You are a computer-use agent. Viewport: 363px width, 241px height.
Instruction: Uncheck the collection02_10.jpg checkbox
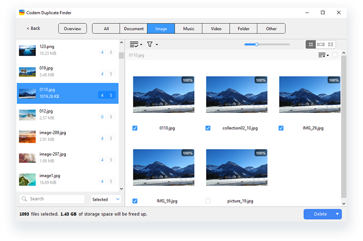coord(208,128)
